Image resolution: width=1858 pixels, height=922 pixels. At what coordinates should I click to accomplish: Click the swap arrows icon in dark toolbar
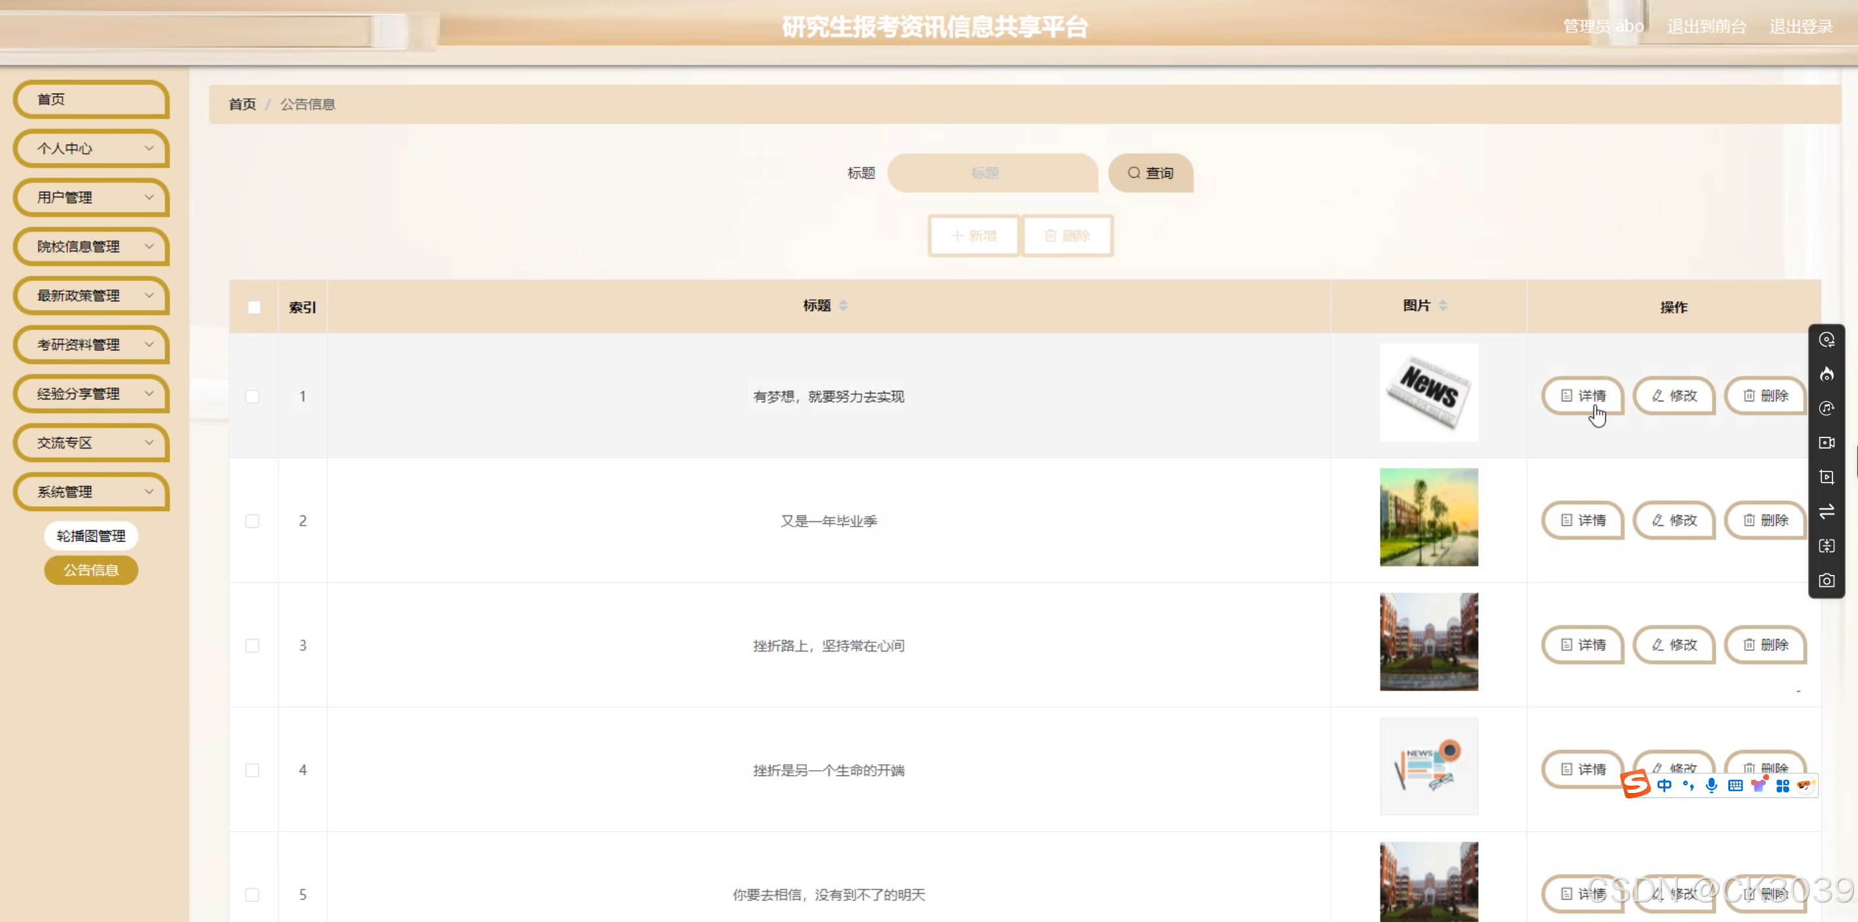pos(1827,512)
